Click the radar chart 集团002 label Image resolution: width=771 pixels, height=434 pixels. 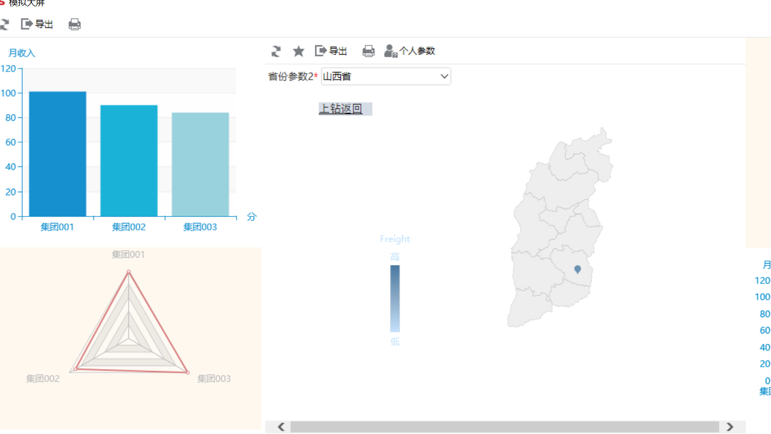pyautogui.click(x=43, y=379)
